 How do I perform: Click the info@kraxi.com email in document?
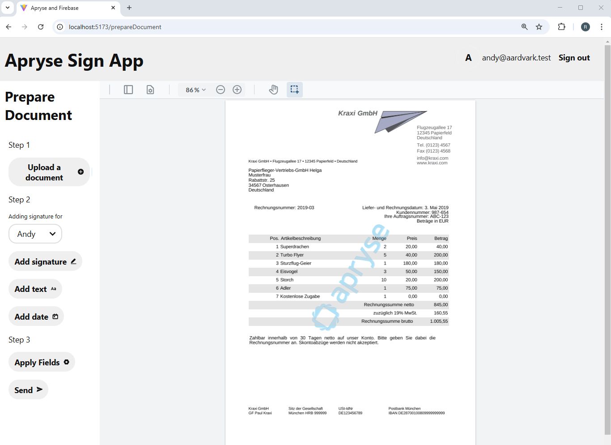coord(433,158)
